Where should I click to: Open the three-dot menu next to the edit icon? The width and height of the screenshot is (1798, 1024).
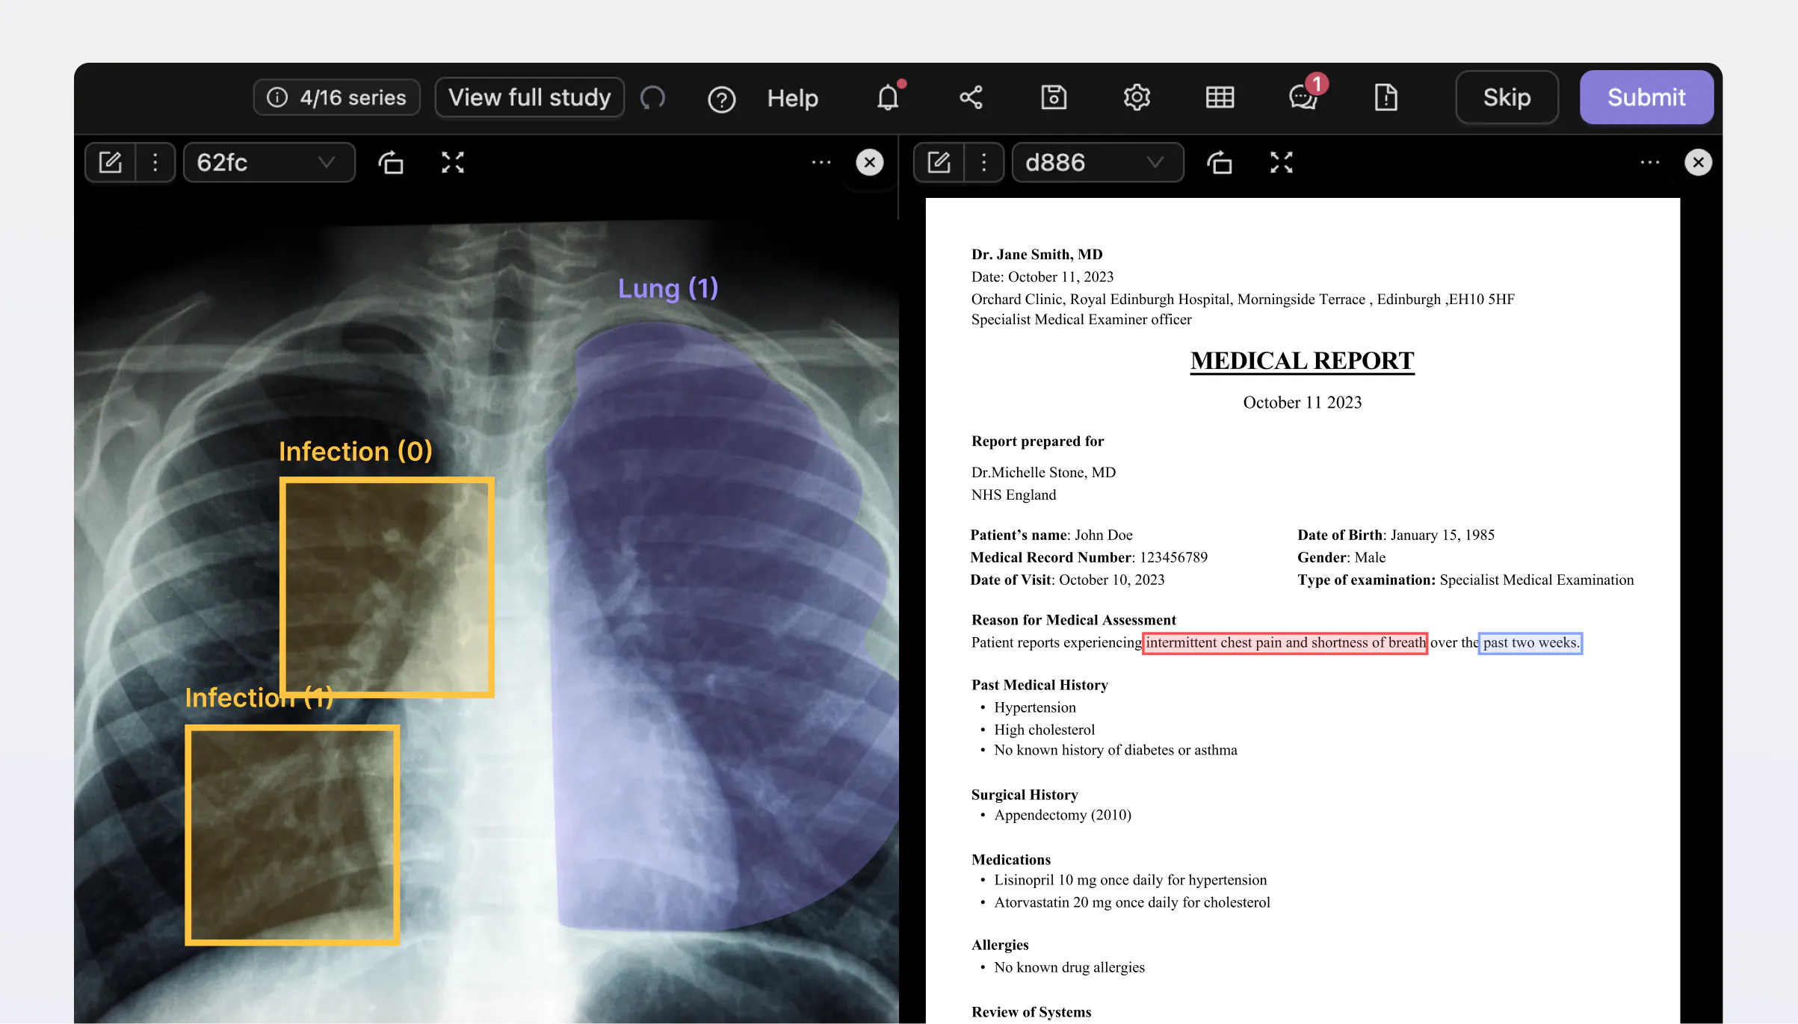[x=155, y=162]
